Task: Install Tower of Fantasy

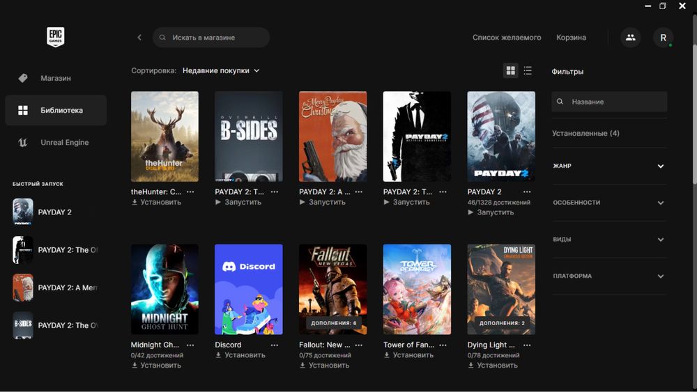Action: click(x=408, y=354)
